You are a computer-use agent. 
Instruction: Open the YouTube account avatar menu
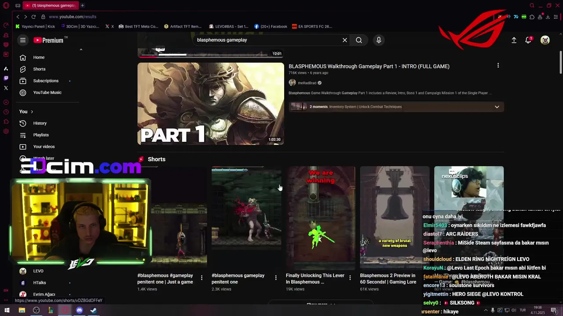point(545,40)
